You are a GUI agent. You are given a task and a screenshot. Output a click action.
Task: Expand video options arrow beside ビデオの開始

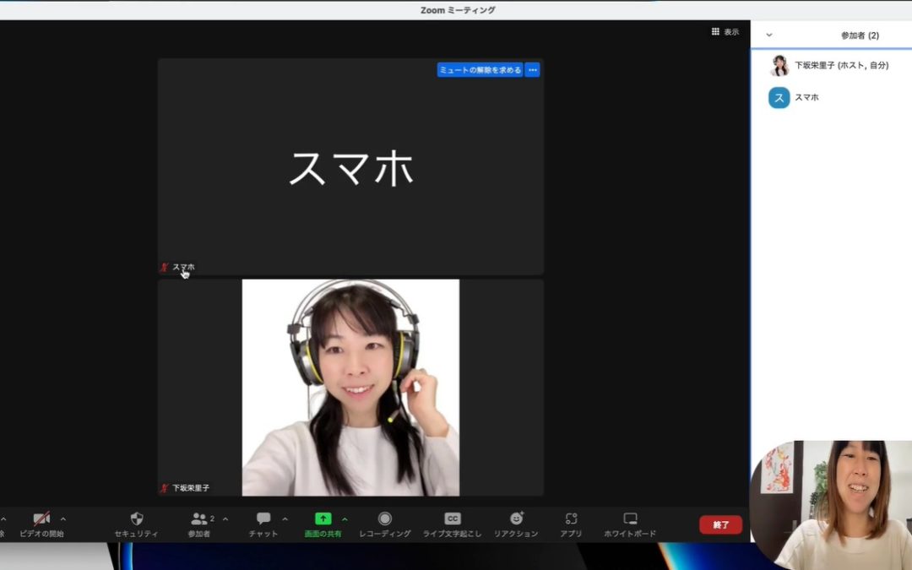(63, 518)
